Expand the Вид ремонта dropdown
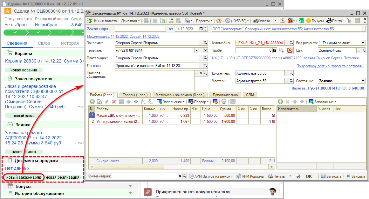The height and width of the screenshot is (199, 369). 363,43
